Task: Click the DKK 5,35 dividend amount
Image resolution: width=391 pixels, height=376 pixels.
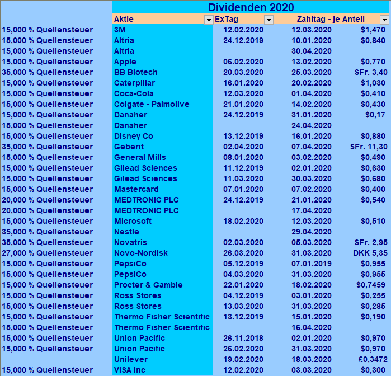Action: 370,253
